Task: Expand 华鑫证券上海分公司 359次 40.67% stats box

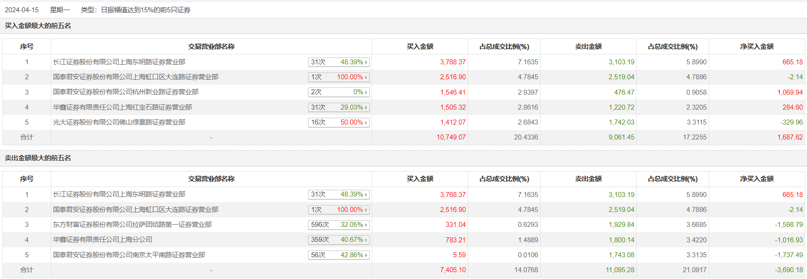Action: pos(338,240)
